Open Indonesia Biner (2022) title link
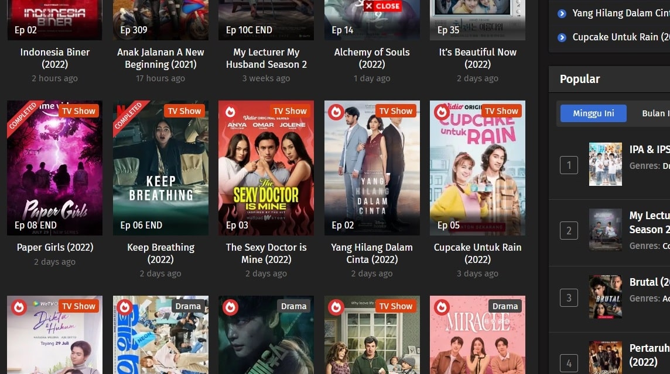Screen dimensions: 670x374 click(54, 58)
